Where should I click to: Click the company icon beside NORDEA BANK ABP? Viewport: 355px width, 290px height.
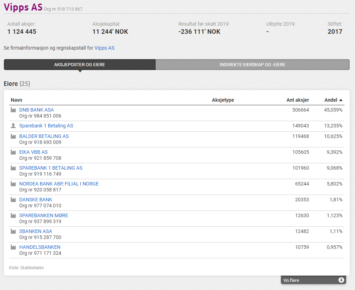[x=13, y=184]
